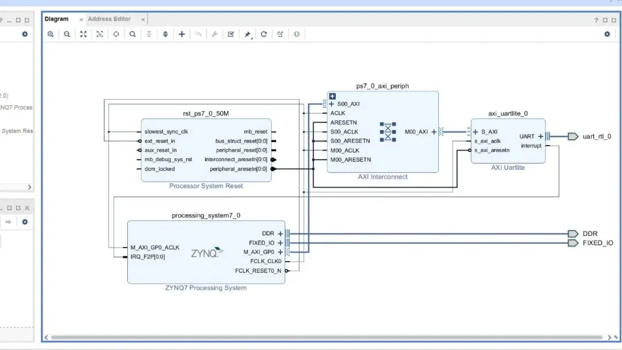The image size is (622, 350).
Task: Open Diagram pane help question mark
Action: point(596,20)
